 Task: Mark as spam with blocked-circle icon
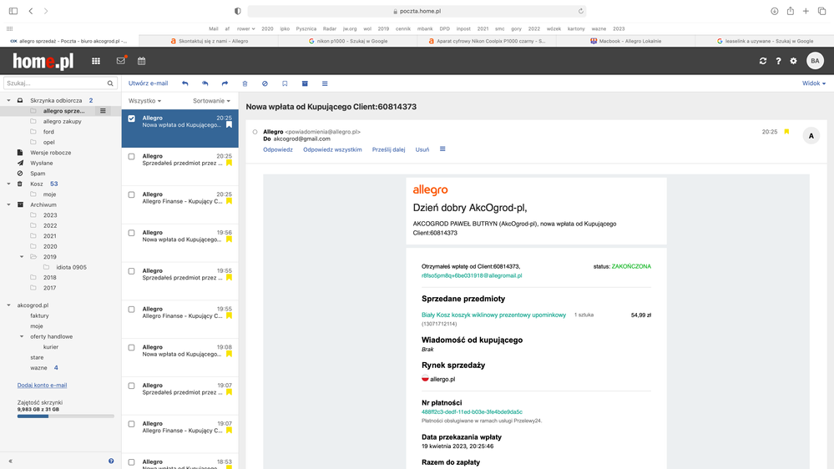tap(265, 83)
